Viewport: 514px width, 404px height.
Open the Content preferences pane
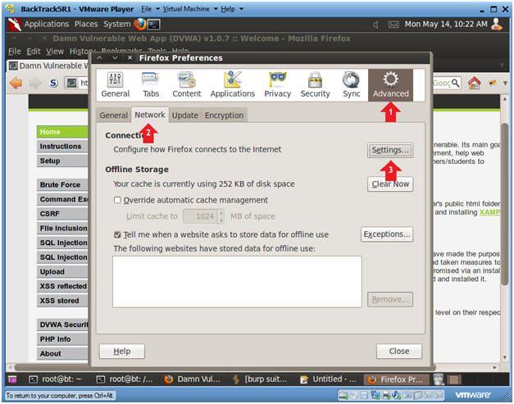(x=187, y=85)
